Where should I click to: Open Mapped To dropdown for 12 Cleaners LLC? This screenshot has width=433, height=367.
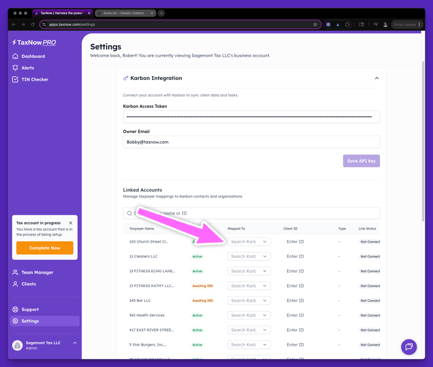click(x=249, y=256)
